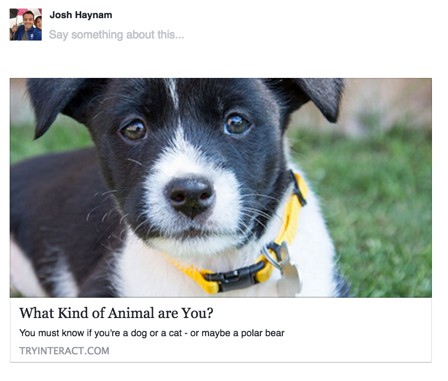Click the man's face in the avatar
This screenshot has height=381, width=448.
[28, 19]
